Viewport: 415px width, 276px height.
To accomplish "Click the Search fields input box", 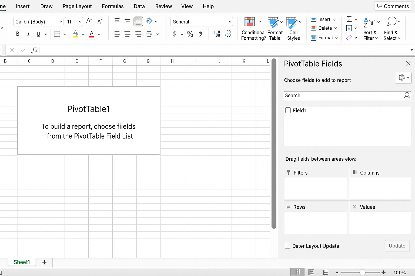I will click(347, 95).
